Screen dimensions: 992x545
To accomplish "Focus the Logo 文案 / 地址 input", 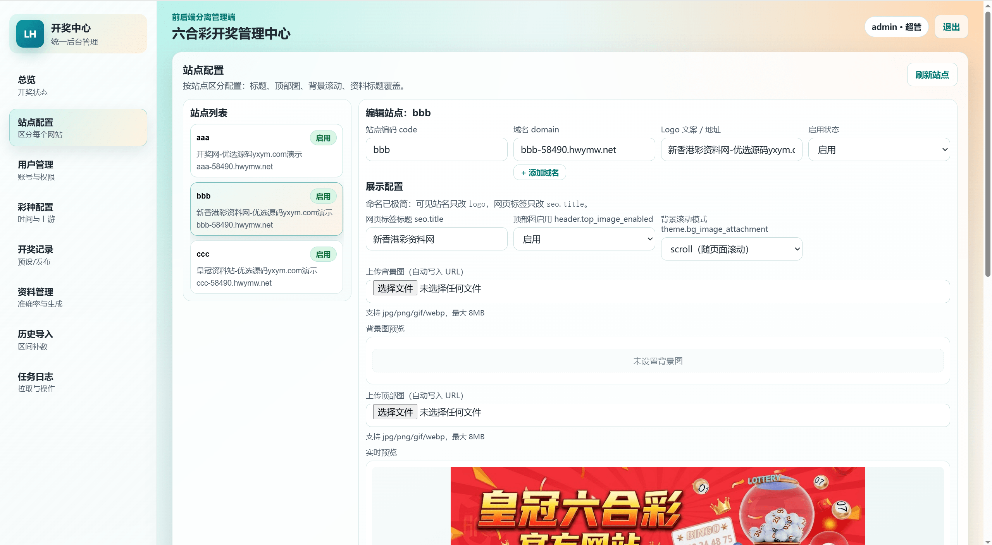I will point(732,149).
